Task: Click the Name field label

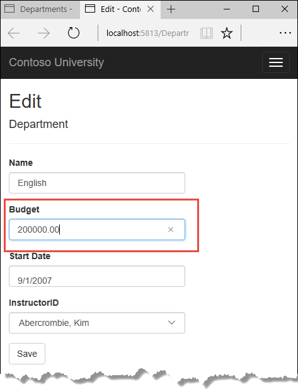Action: (21, 163)
